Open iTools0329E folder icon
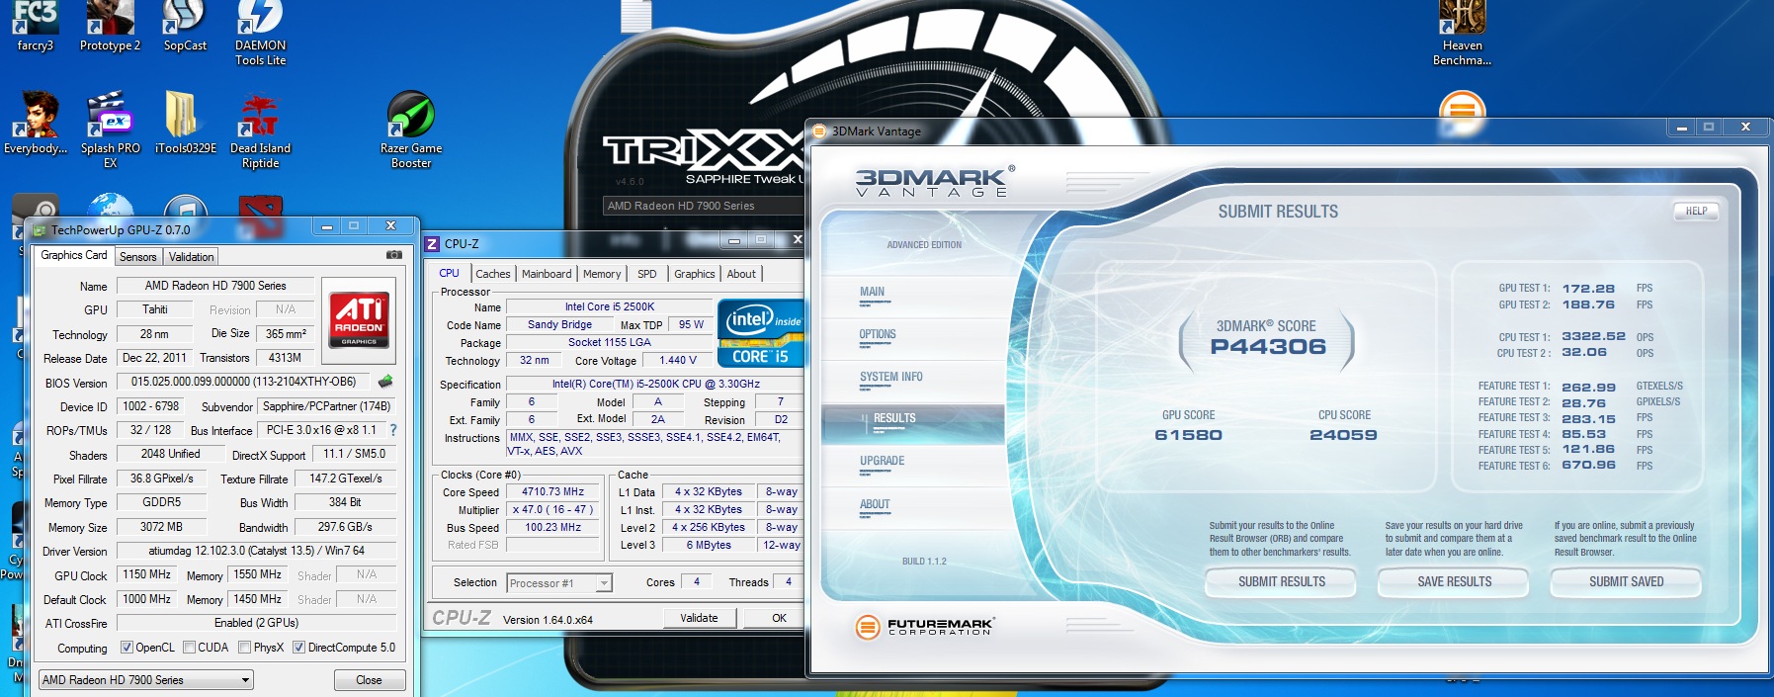Viewport: 1774px width, 697px height. coord(185,124)
